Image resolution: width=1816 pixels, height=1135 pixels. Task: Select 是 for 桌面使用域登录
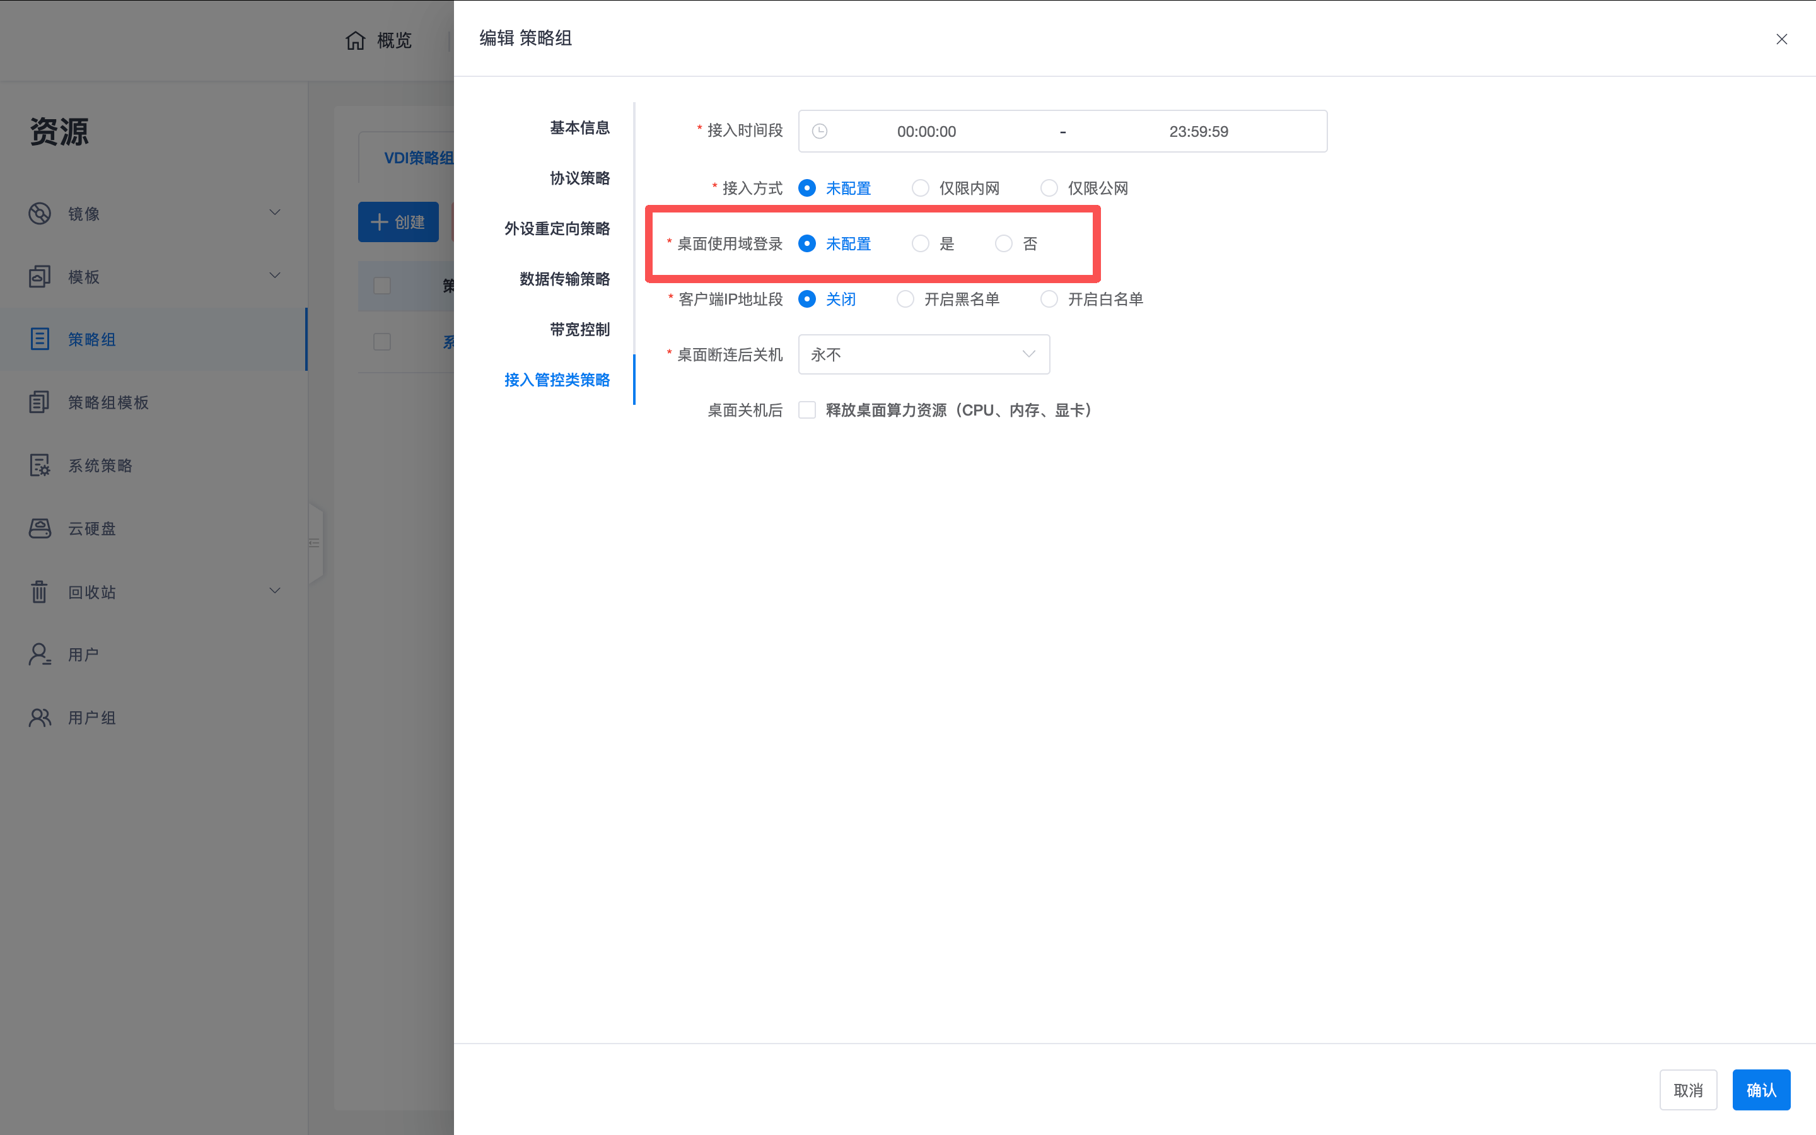point(920,243)
